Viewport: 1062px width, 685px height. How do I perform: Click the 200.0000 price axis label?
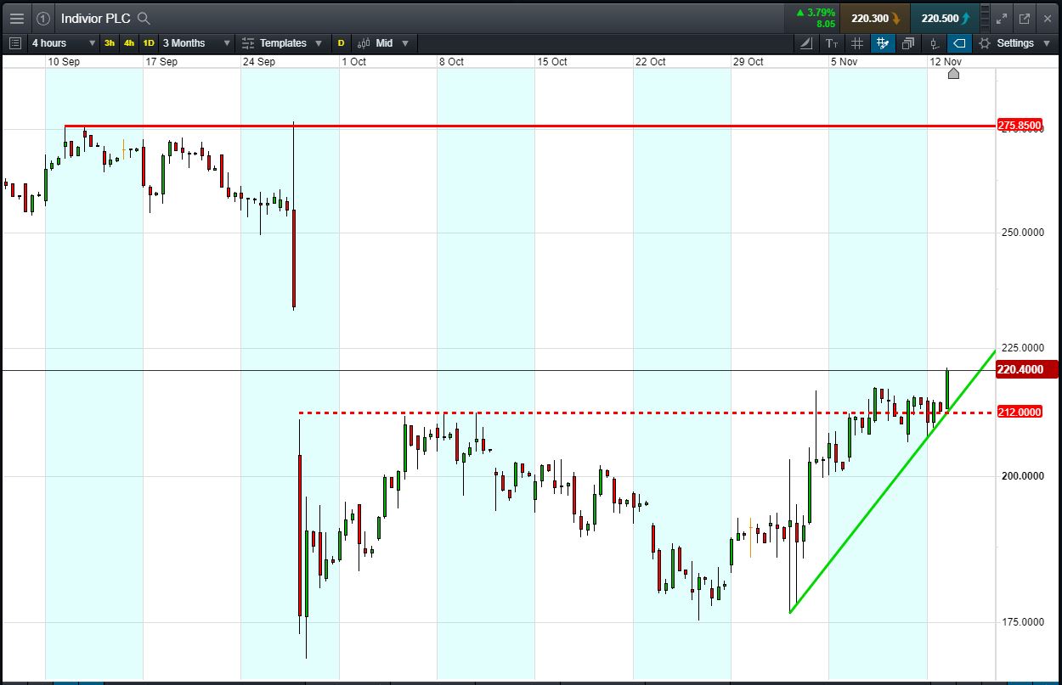point(1021,475)
